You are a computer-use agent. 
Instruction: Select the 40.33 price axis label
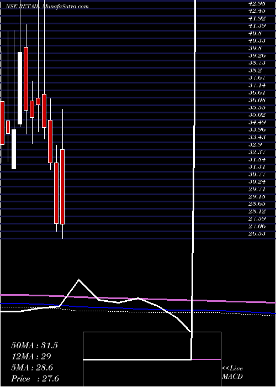(257, 40)
